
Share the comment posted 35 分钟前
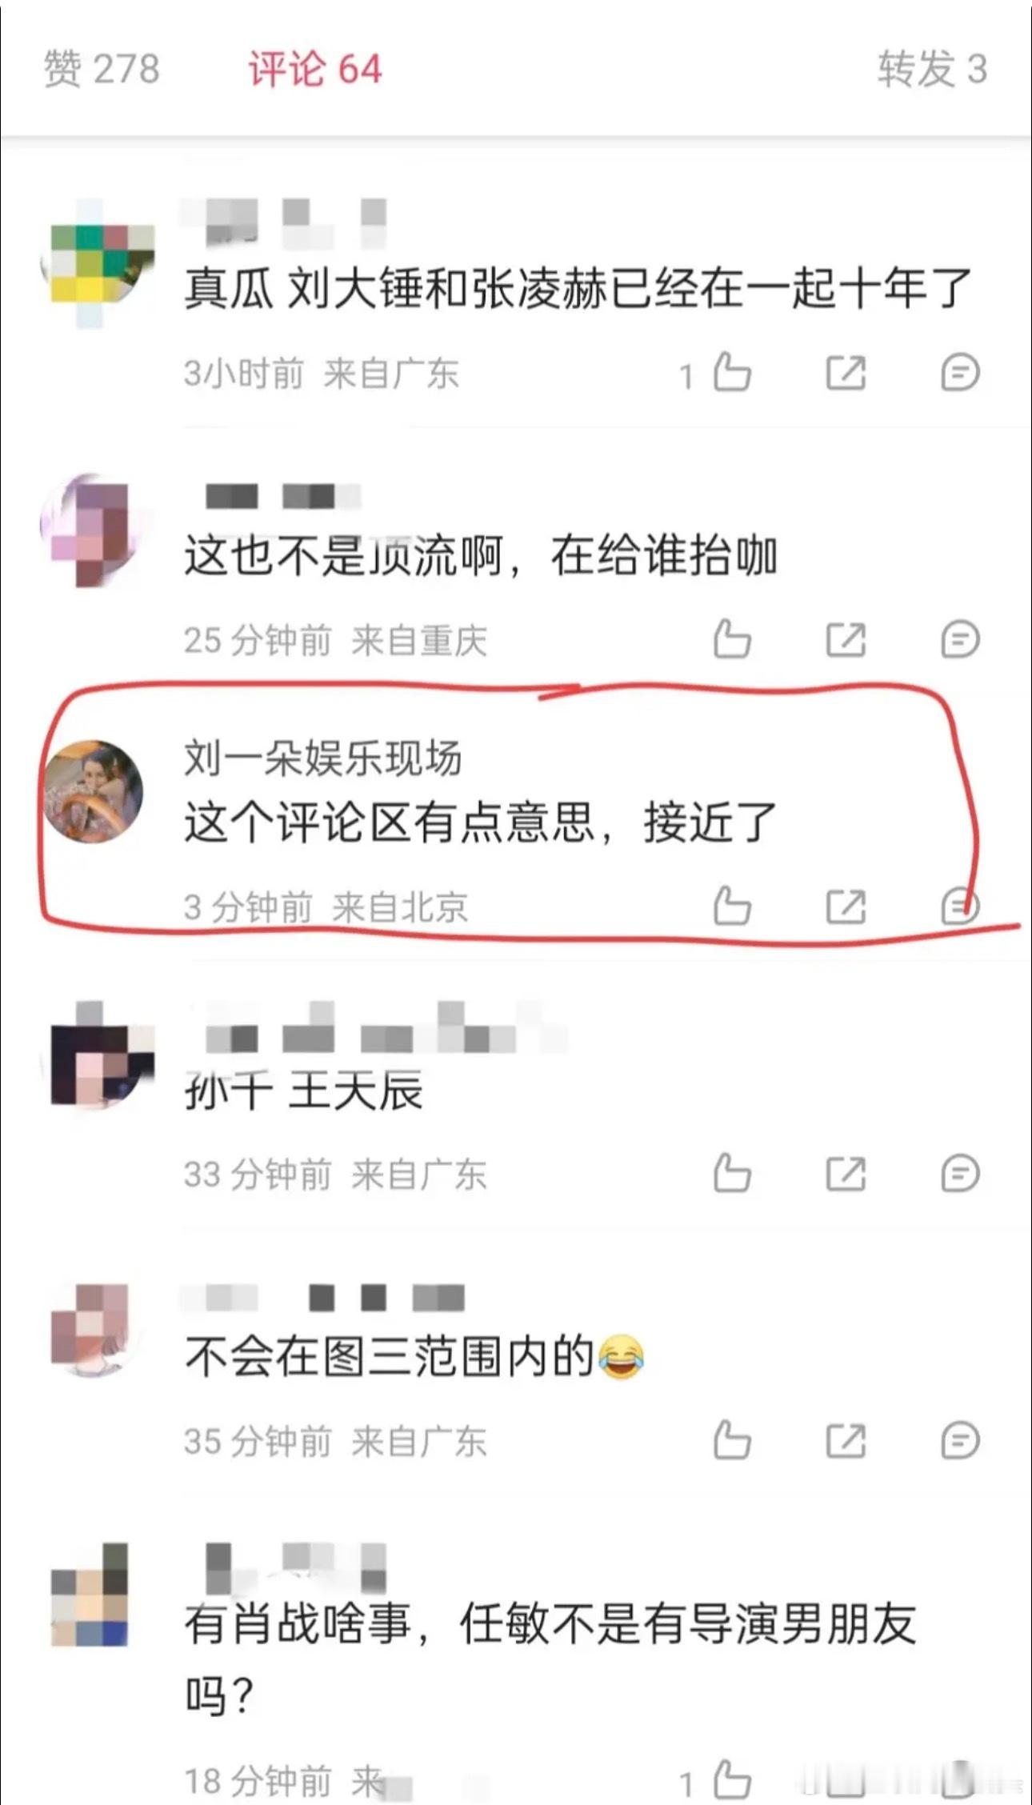846,1441
